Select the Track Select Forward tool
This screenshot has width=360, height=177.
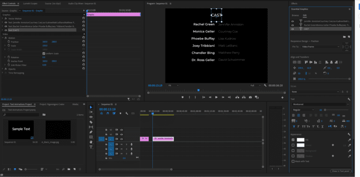point(91,112)
